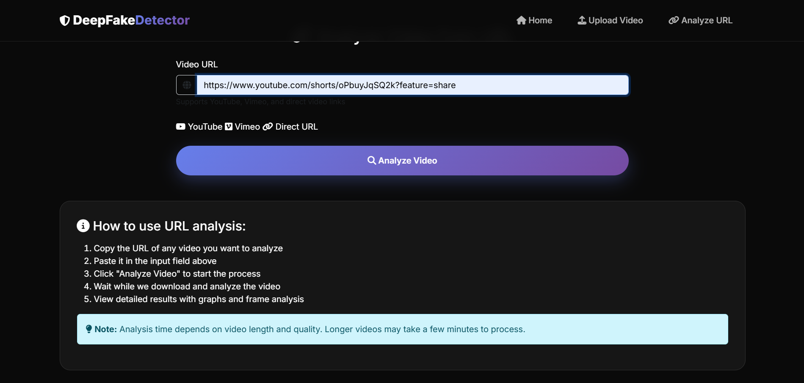Viewport: 804px width, 383px height.
Task: Go to the Home menu item
Action: [534, 20]
